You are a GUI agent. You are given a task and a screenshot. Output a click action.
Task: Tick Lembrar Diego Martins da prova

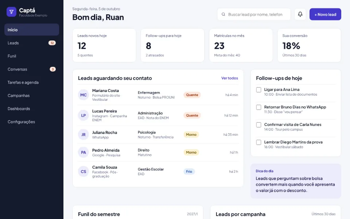click(x=258, y=142)
